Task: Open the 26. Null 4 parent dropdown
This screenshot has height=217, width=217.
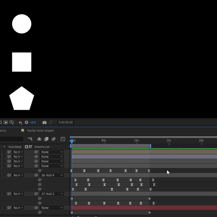Action: click(x=52, y=175)
